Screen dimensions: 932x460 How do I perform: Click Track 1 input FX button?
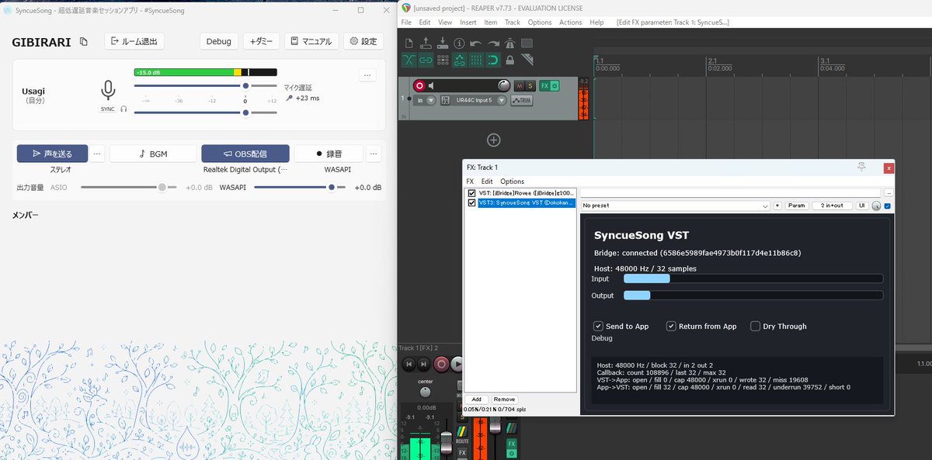tap(445, 100)
